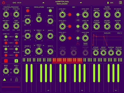Click the MAIN LEVEL knob
Viewport: 124px width, 93px height.
6,14
